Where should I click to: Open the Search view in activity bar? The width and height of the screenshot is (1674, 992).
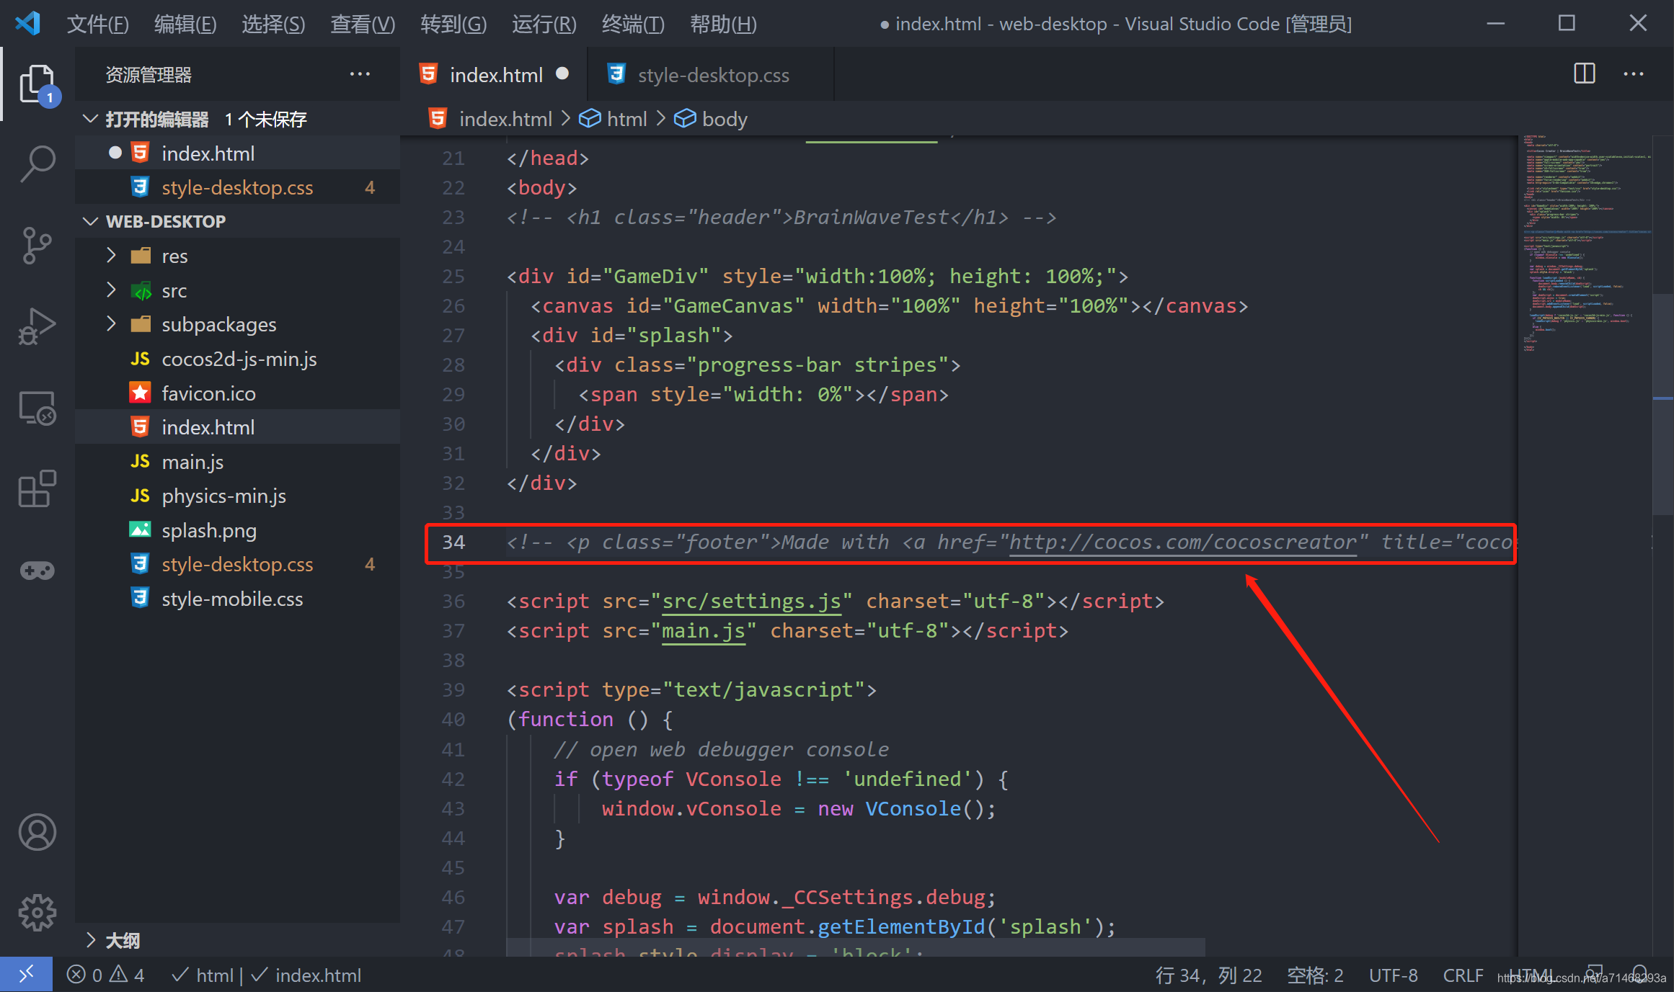click(x=37, y=164)
